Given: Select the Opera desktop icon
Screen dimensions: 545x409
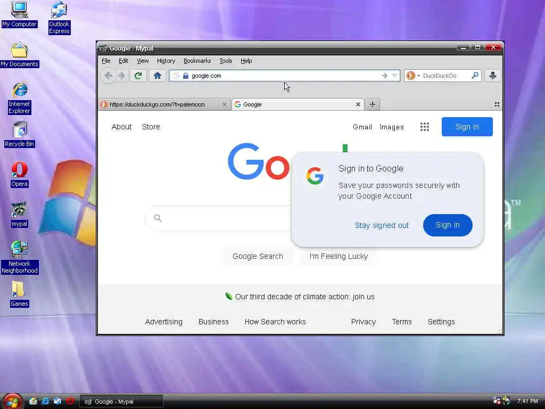Looking at the screenshot, I should [x=20, y=175].
